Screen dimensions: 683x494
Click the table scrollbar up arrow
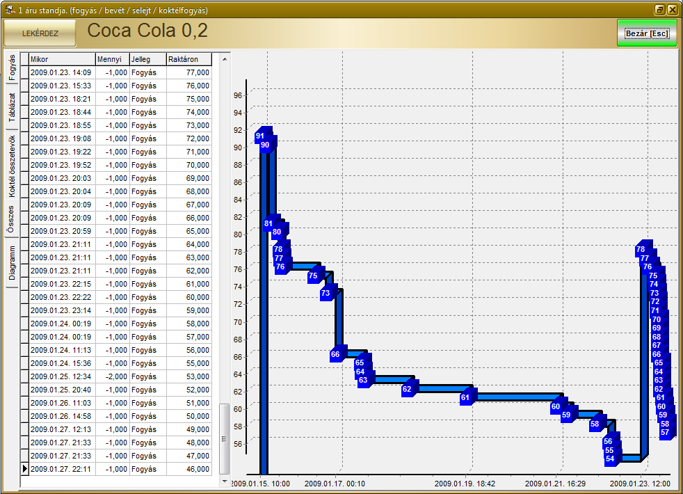coord(225,59)
